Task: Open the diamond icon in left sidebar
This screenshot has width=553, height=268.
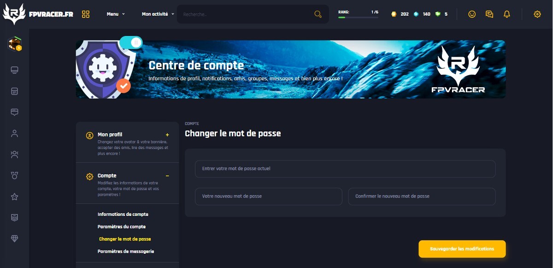Action: (14, 238)
